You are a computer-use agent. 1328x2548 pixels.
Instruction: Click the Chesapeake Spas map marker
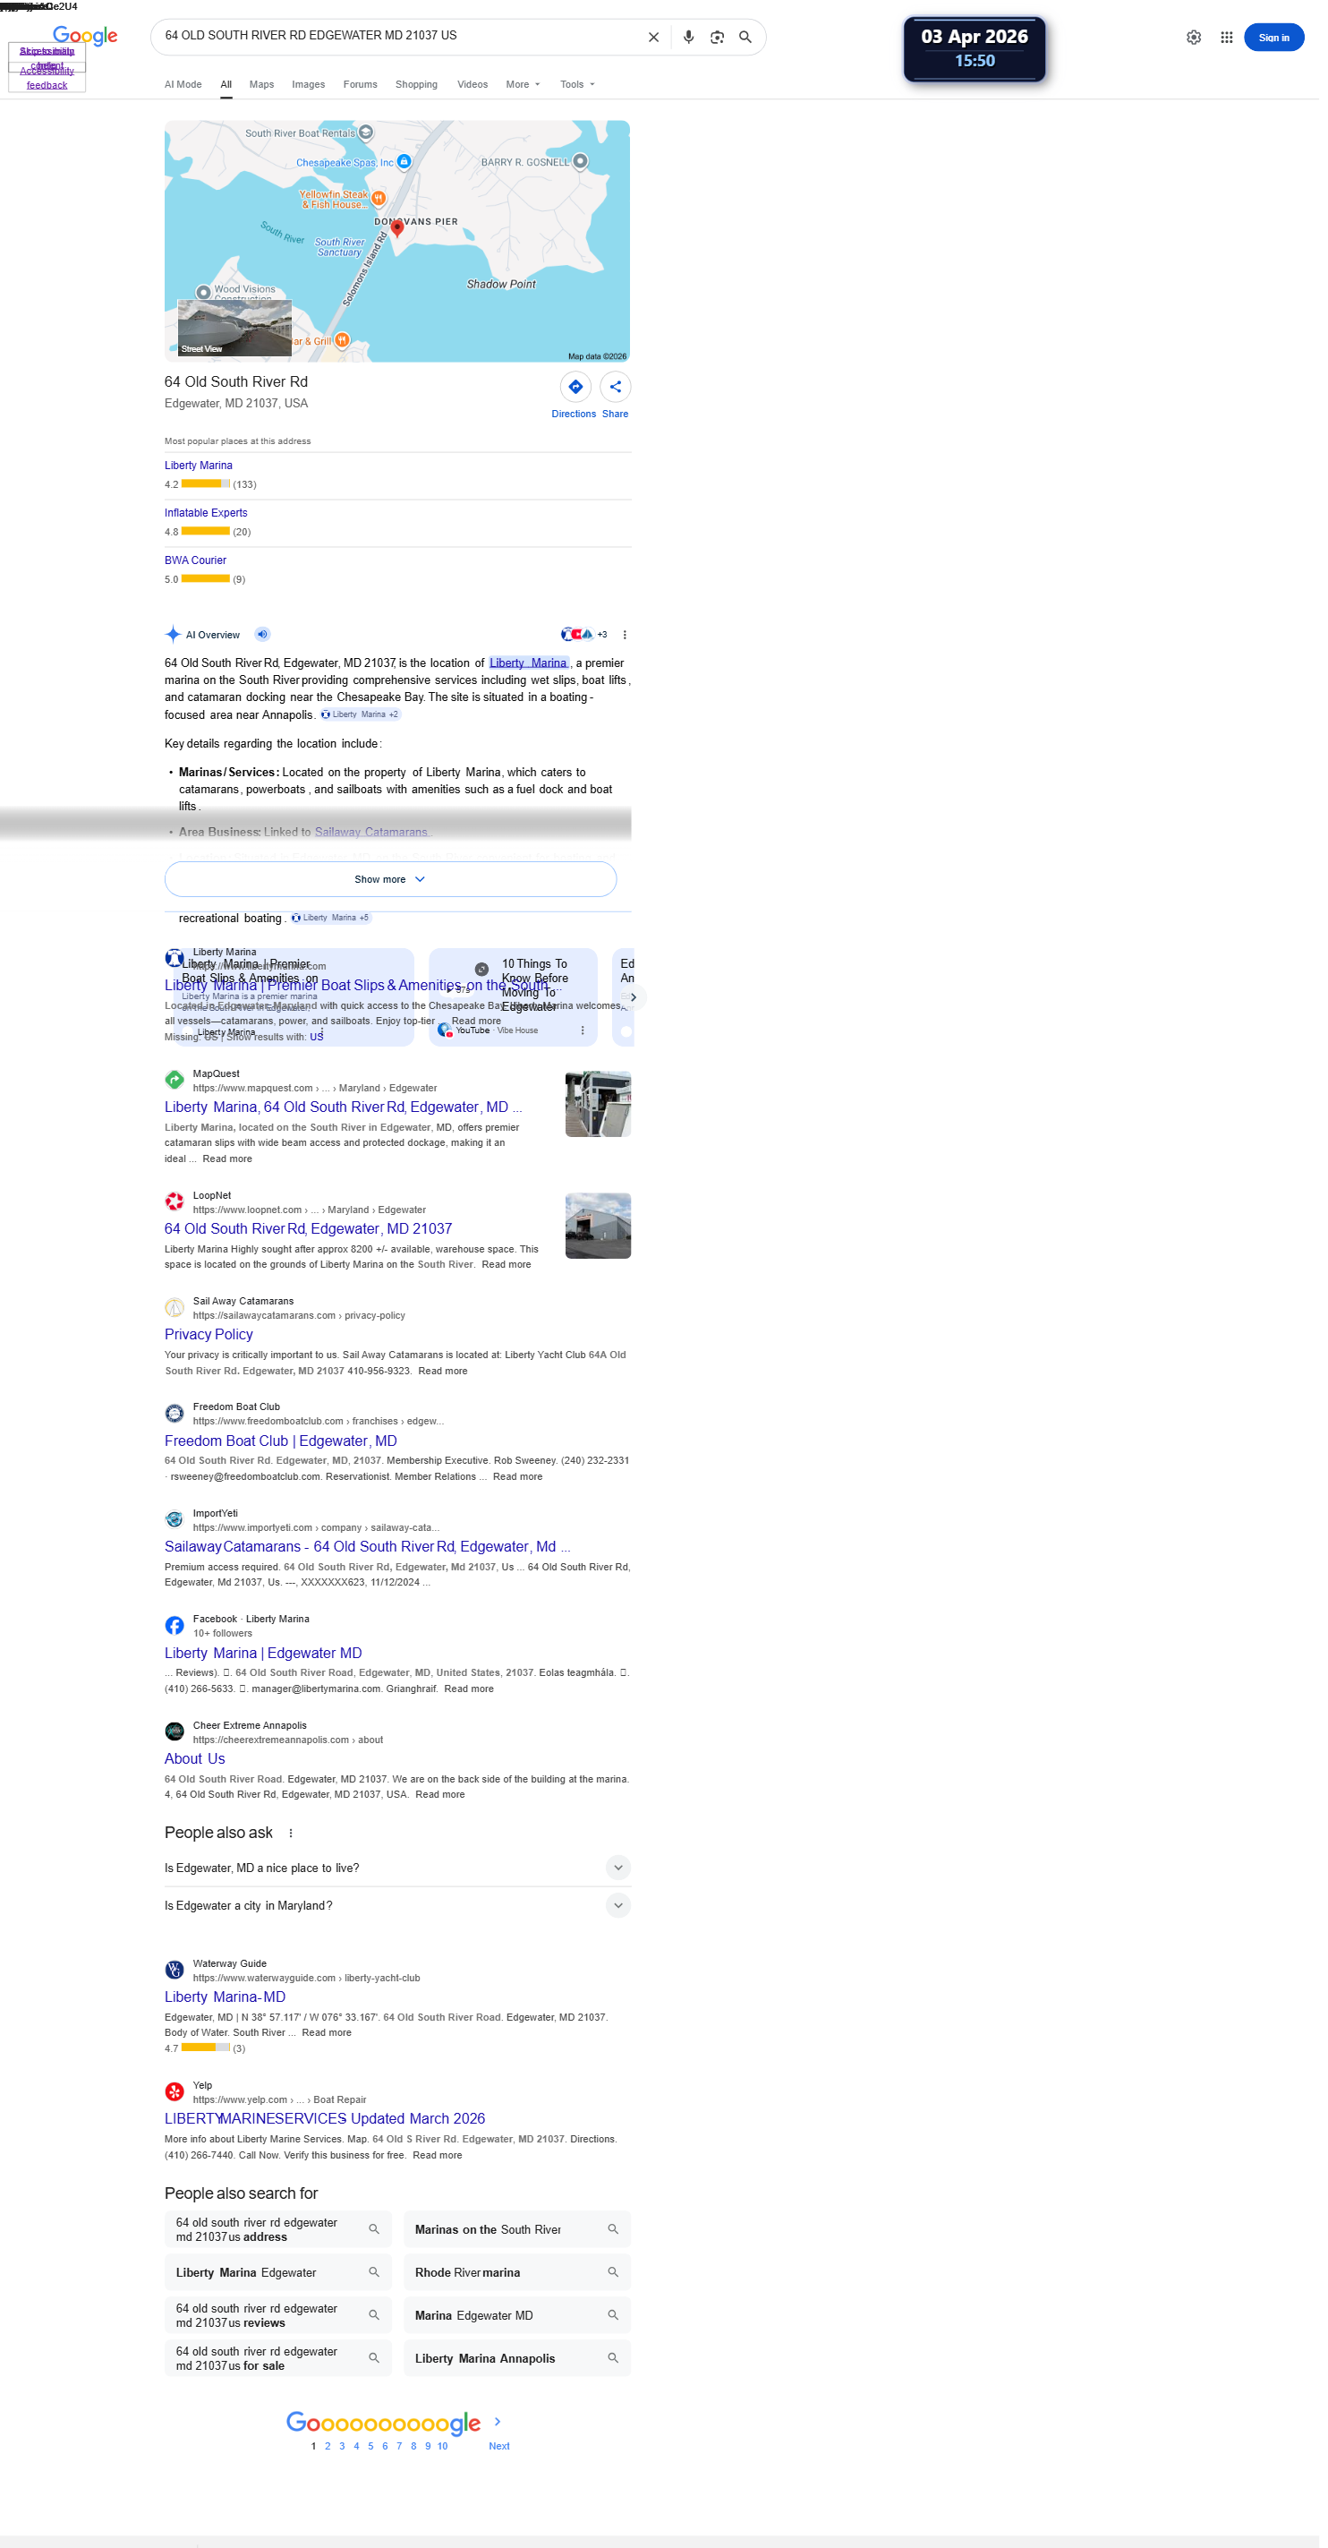pos(404,161)
